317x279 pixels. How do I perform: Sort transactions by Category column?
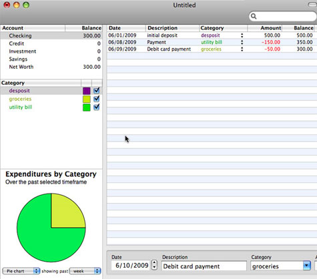(223, 28)
